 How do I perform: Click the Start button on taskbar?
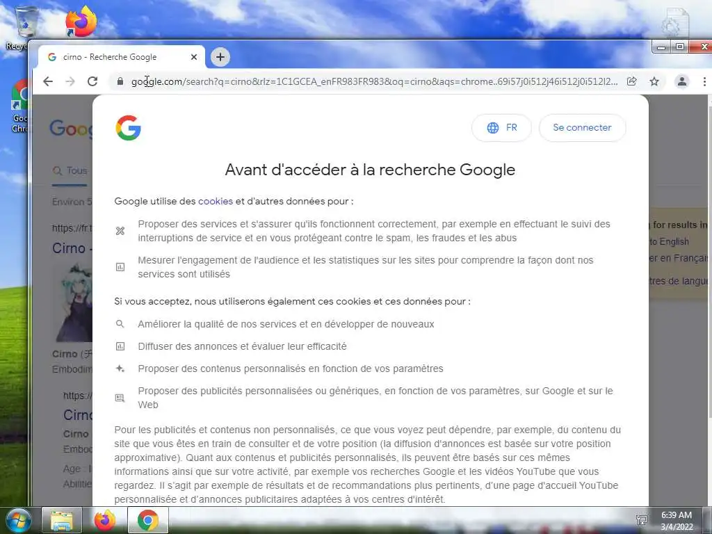[x=18, y=520]
